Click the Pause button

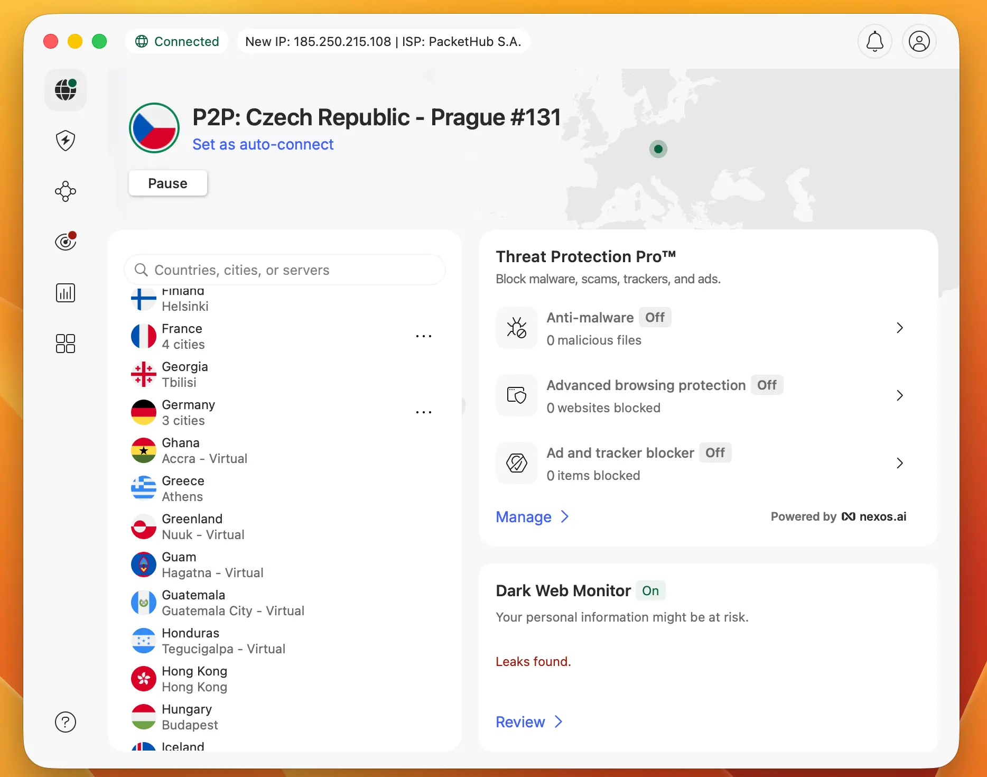[x=168, y=183]
